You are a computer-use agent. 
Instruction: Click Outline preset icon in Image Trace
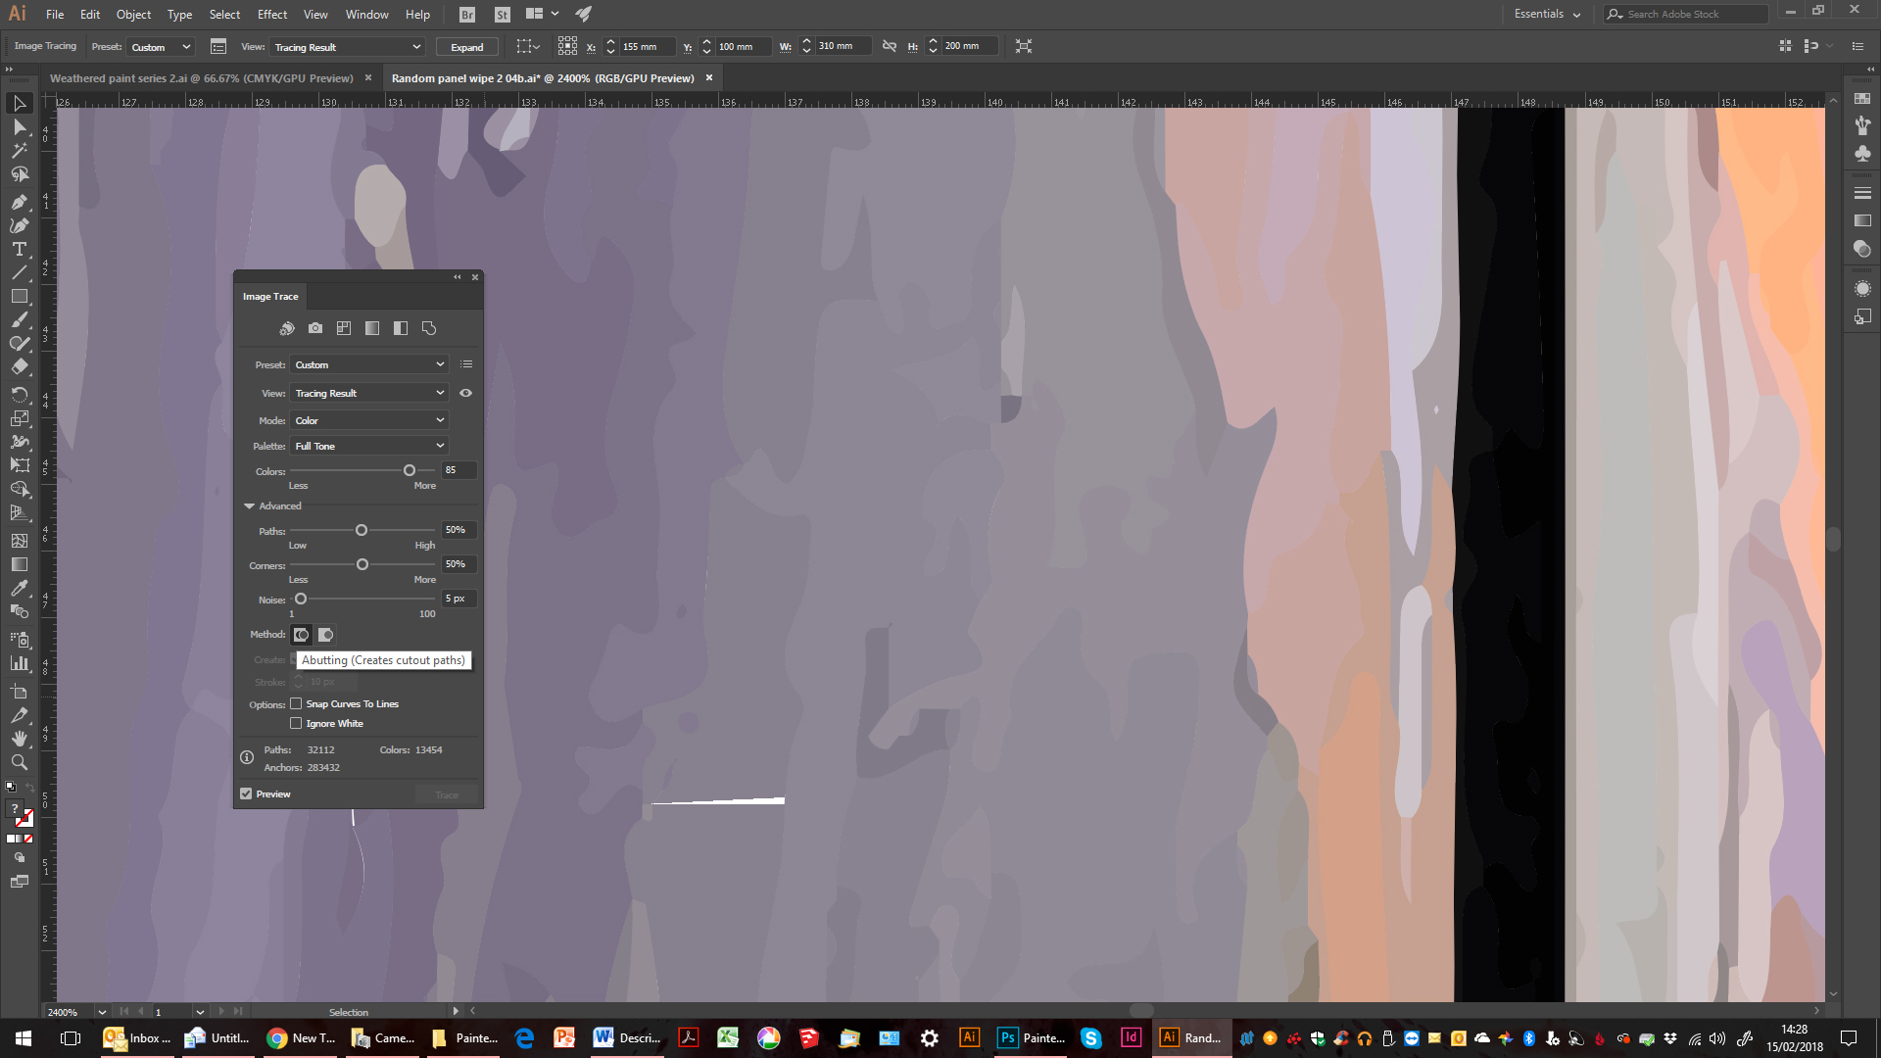(x=429, y=328)
